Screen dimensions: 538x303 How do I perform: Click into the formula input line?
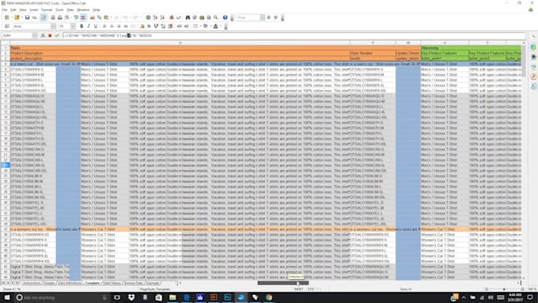pyautogui.click(x=294, y=36)
